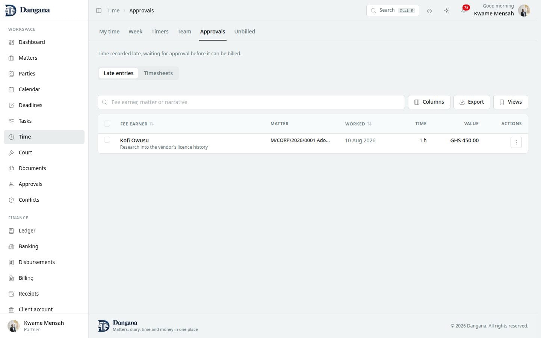Open notifications bell with 75 badge
541x338 pixels.
[x=464, y=10]
